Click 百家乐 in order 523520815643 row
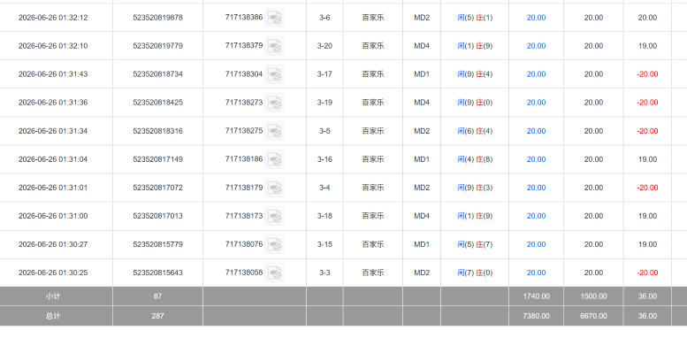 373,273
